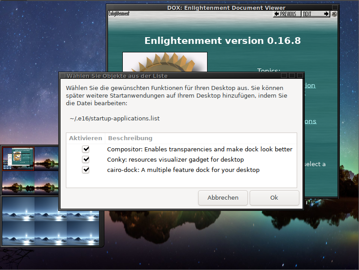The height and width of the screenshot is (270, 359).
Task: Select the cairo-dock description row
Action: click(x=183, y=170)
